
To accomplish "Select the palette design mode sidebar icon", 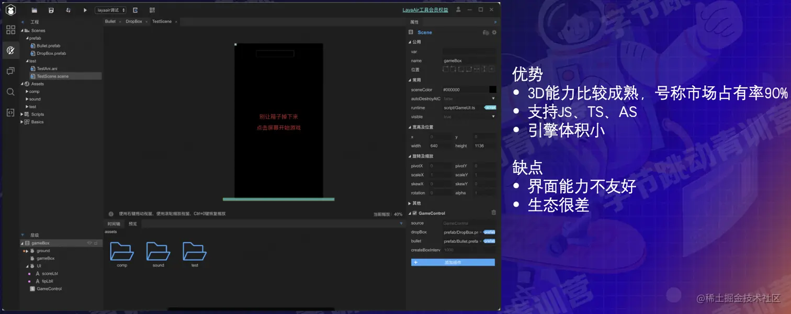I will click(10, 50).
